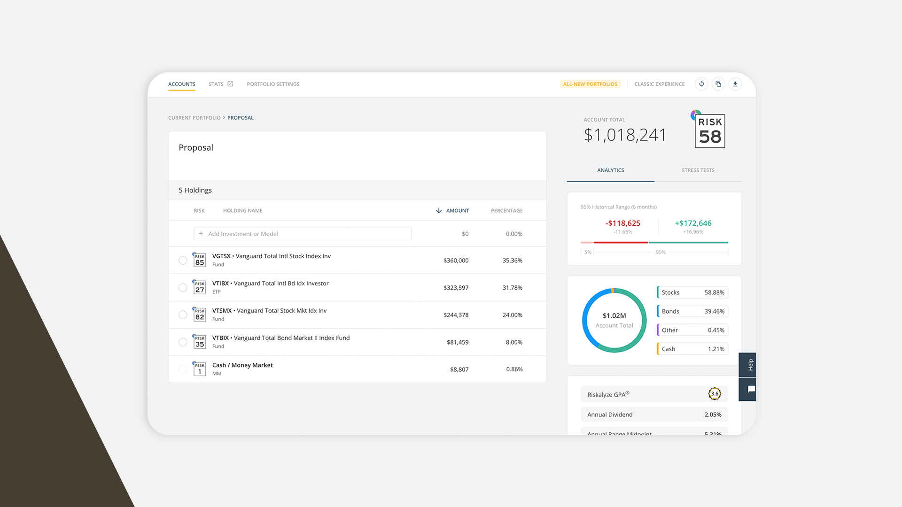Enable Classic Experience view
This screenshot has height=507, width=902.
(x=659, y=84)
